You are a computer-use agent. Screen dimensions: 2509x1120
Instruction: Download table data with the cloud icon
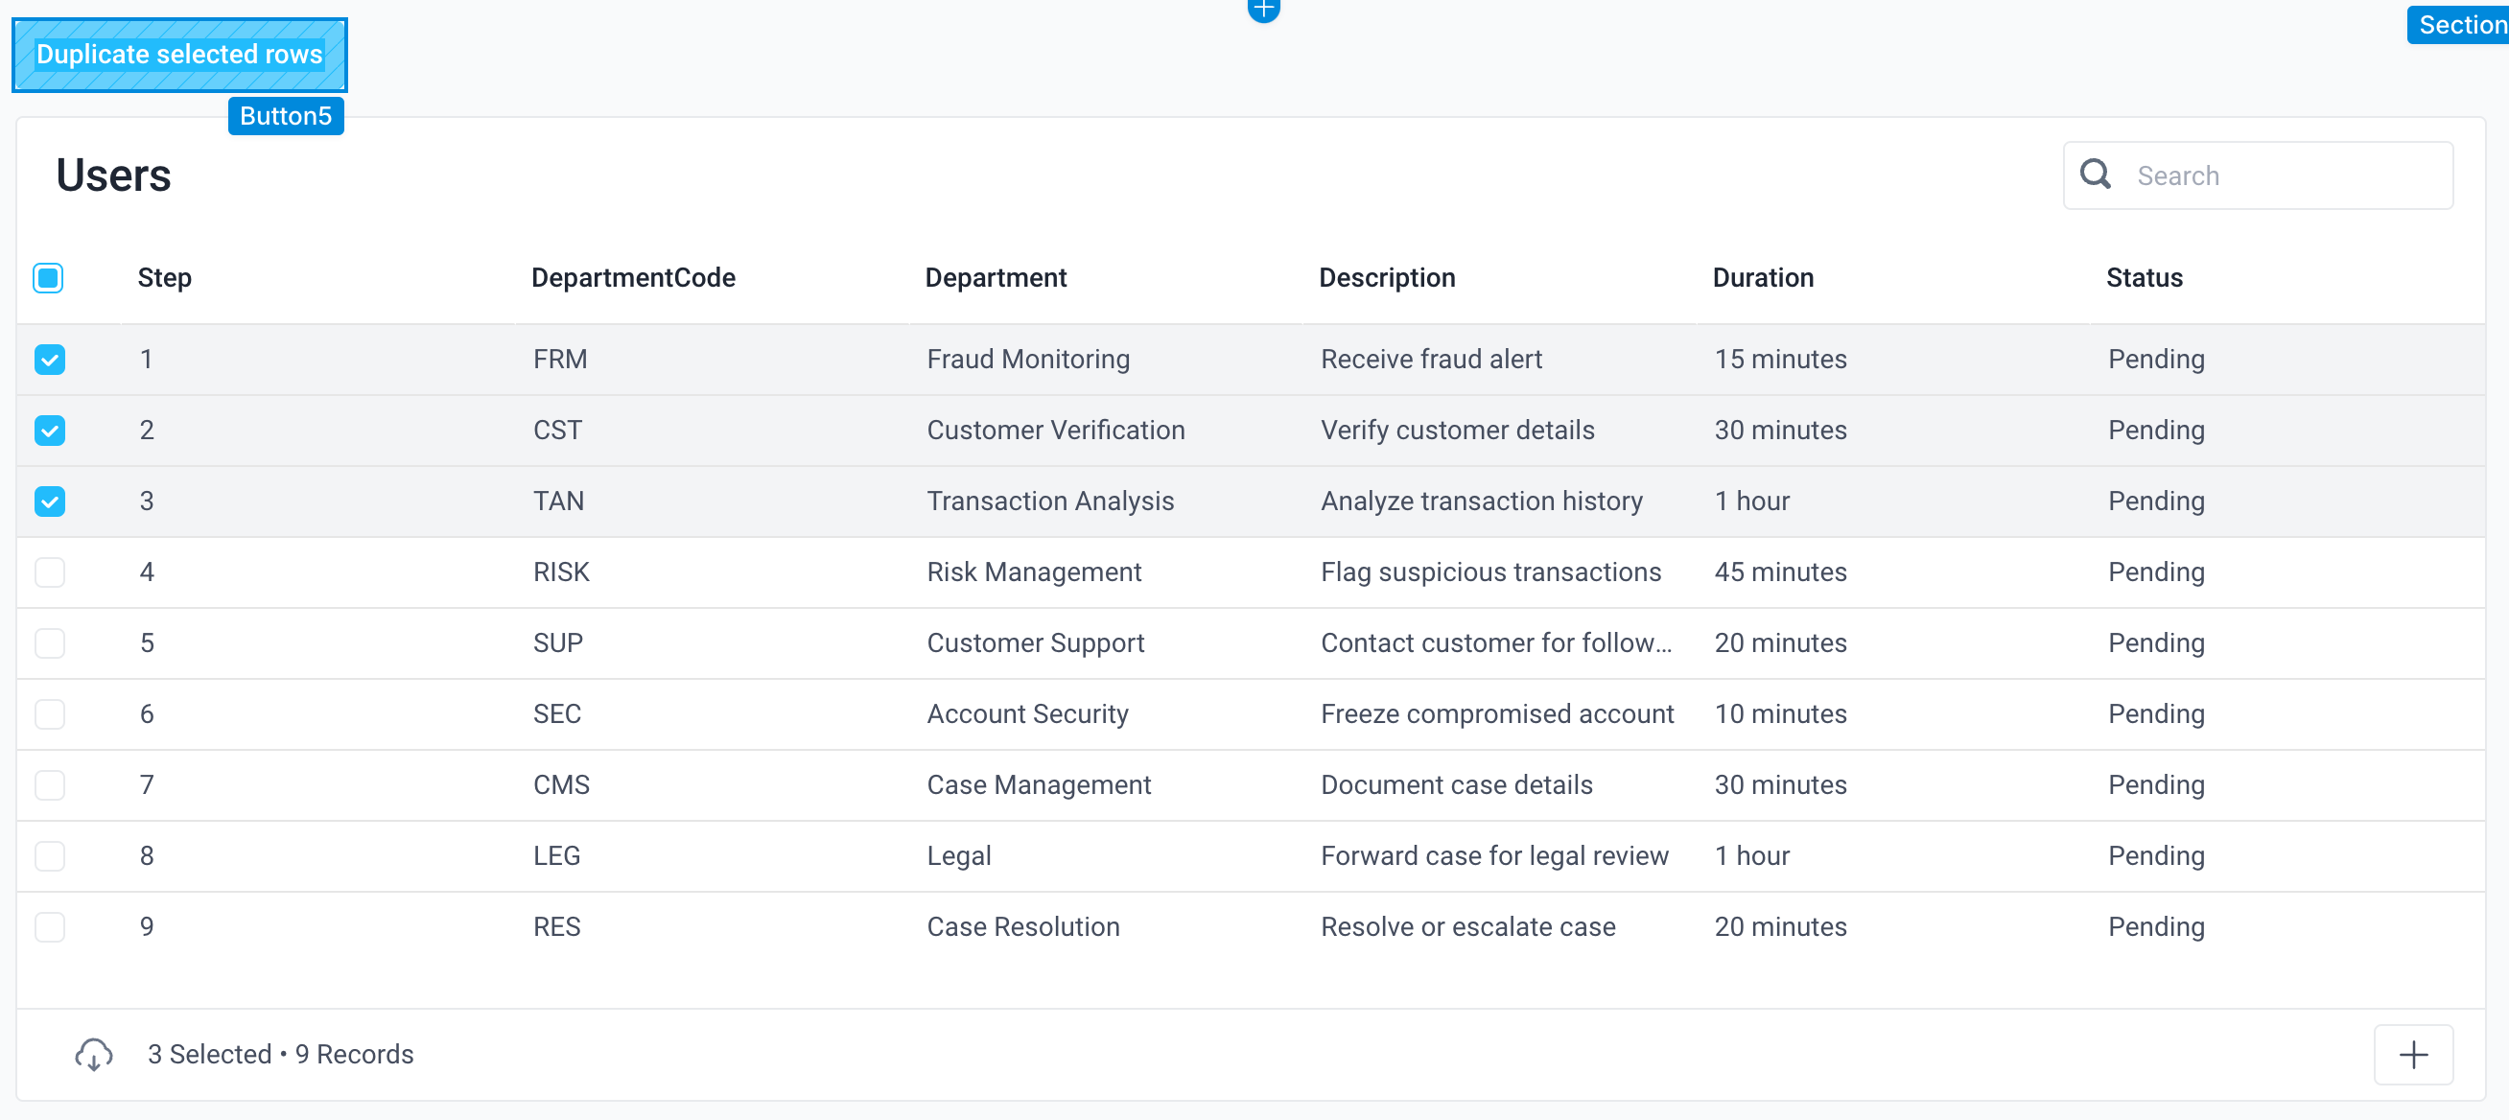tap(93, 1055)
